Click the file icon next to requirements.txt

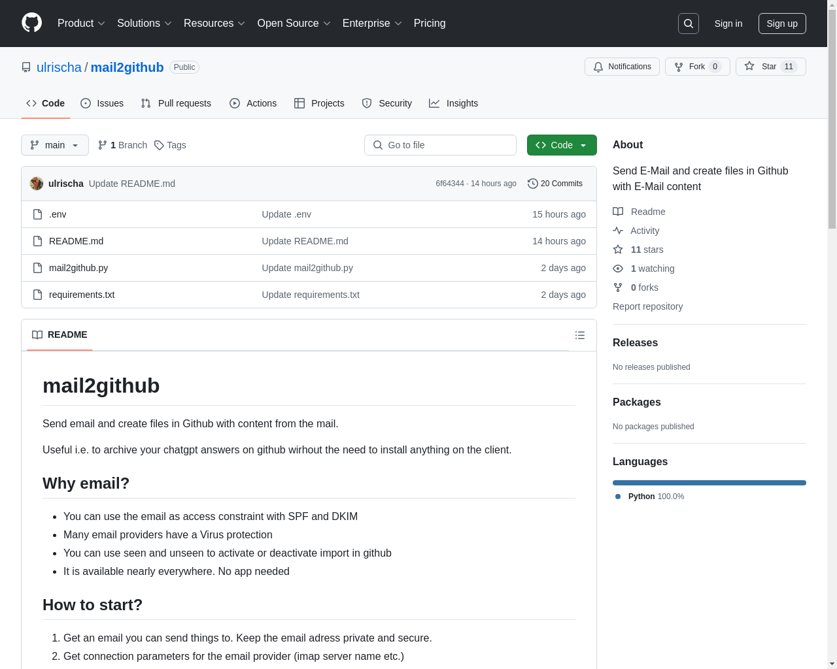38,295
